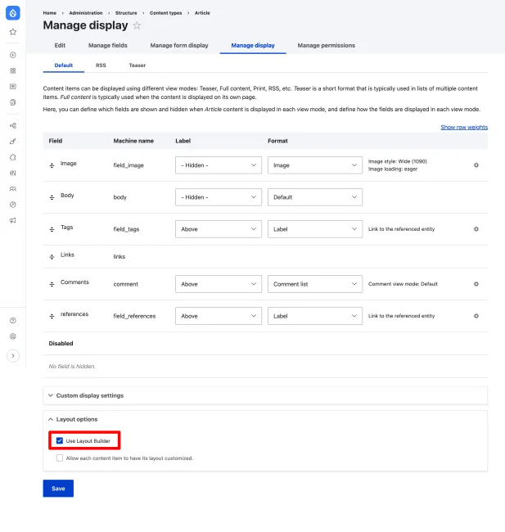Expand the sidebar with arrow toggle

coord(12,355)
